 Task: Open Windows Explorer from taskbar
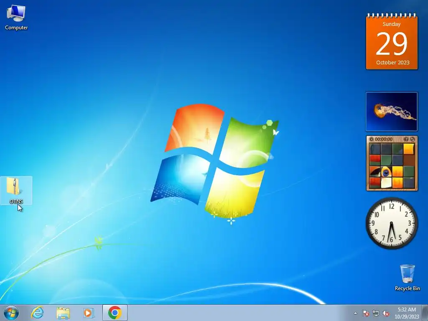click(x=63, y=313)
